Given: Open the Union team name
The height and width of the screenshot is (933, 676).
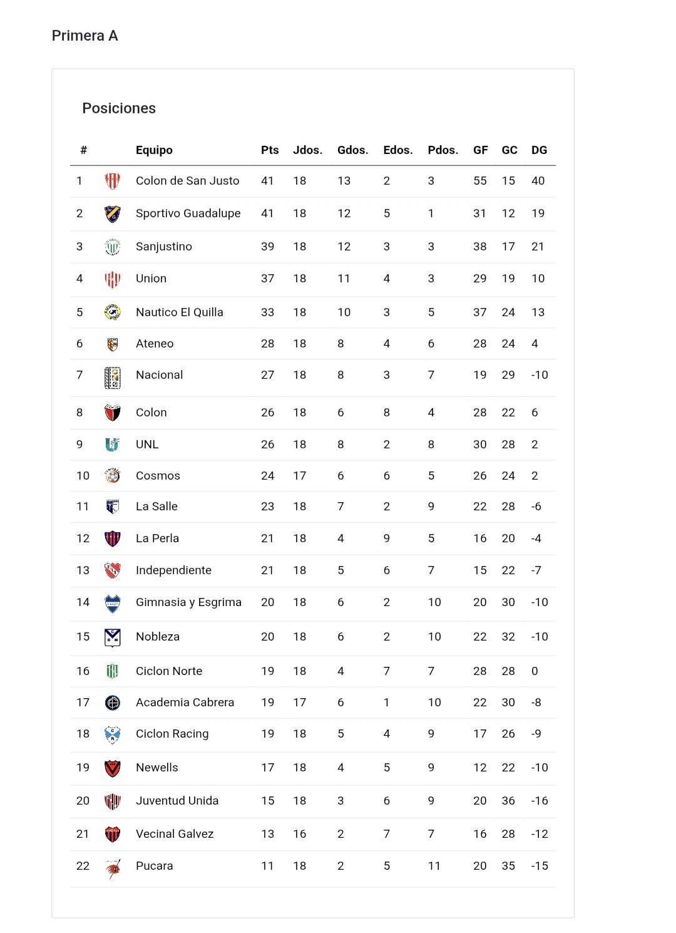Looking at the screenshot, I should pyautogui.click(x=151, y=279).
